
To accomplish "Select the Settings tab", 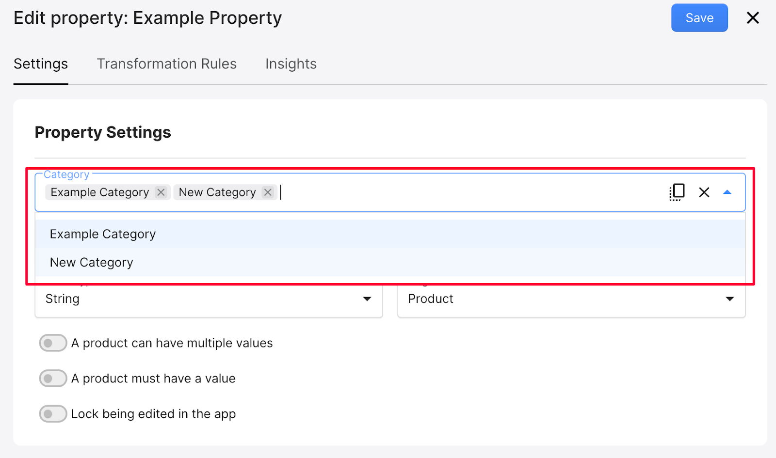I will click(41, 64).
